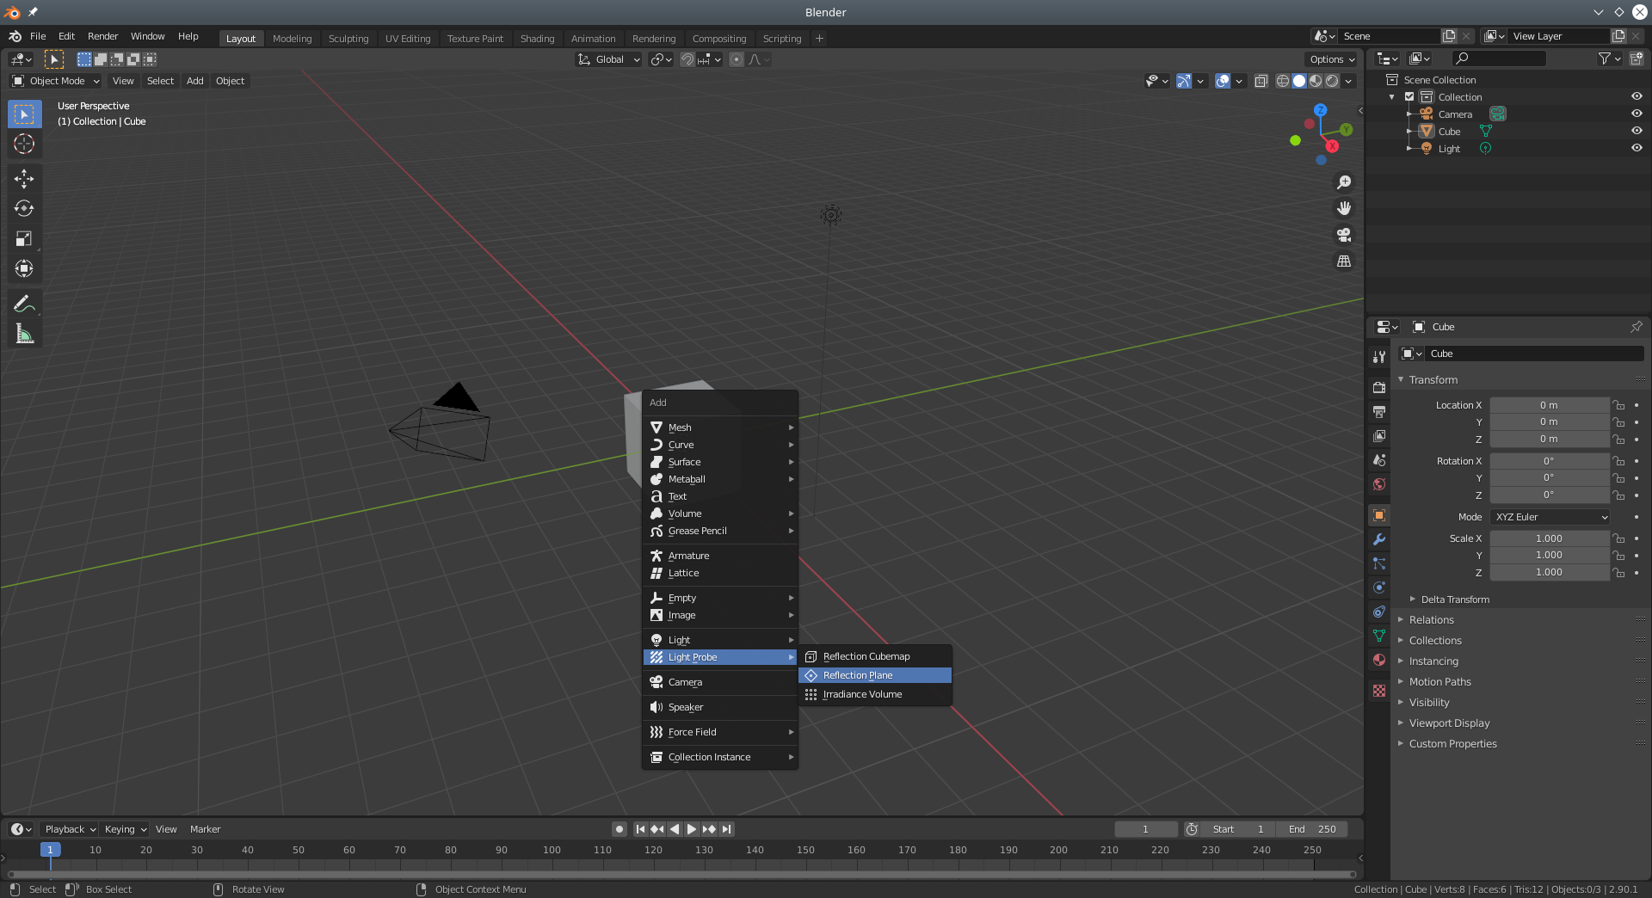Open the World properties tab

click(1379, 484)
